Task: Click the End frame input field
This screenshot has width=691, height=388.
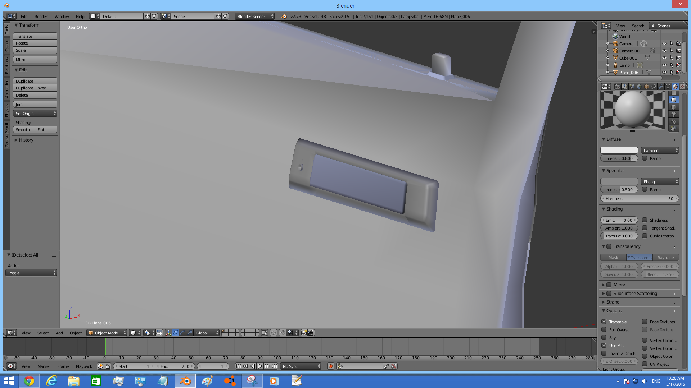Action: click(x=176, y=366)
